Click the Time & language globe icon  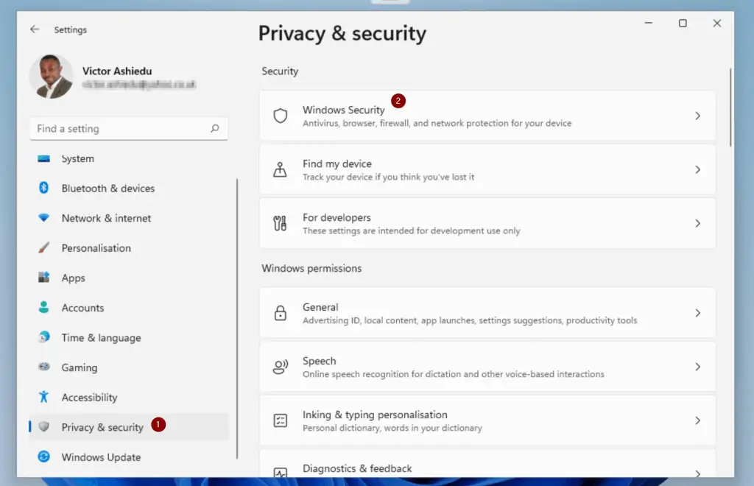pyautogui.click(x=43, y=337)
